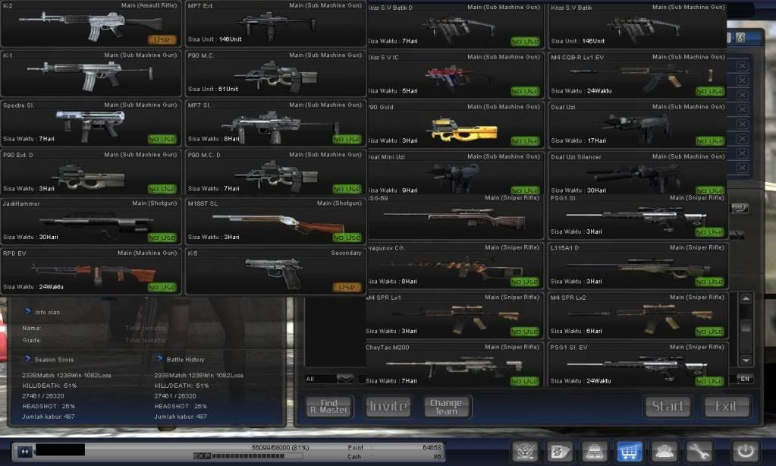The height and width of the screenshot is (466, 776).
Task: Equip MP7 SI. via its No Use button
Action: click(x=347, y=139)
